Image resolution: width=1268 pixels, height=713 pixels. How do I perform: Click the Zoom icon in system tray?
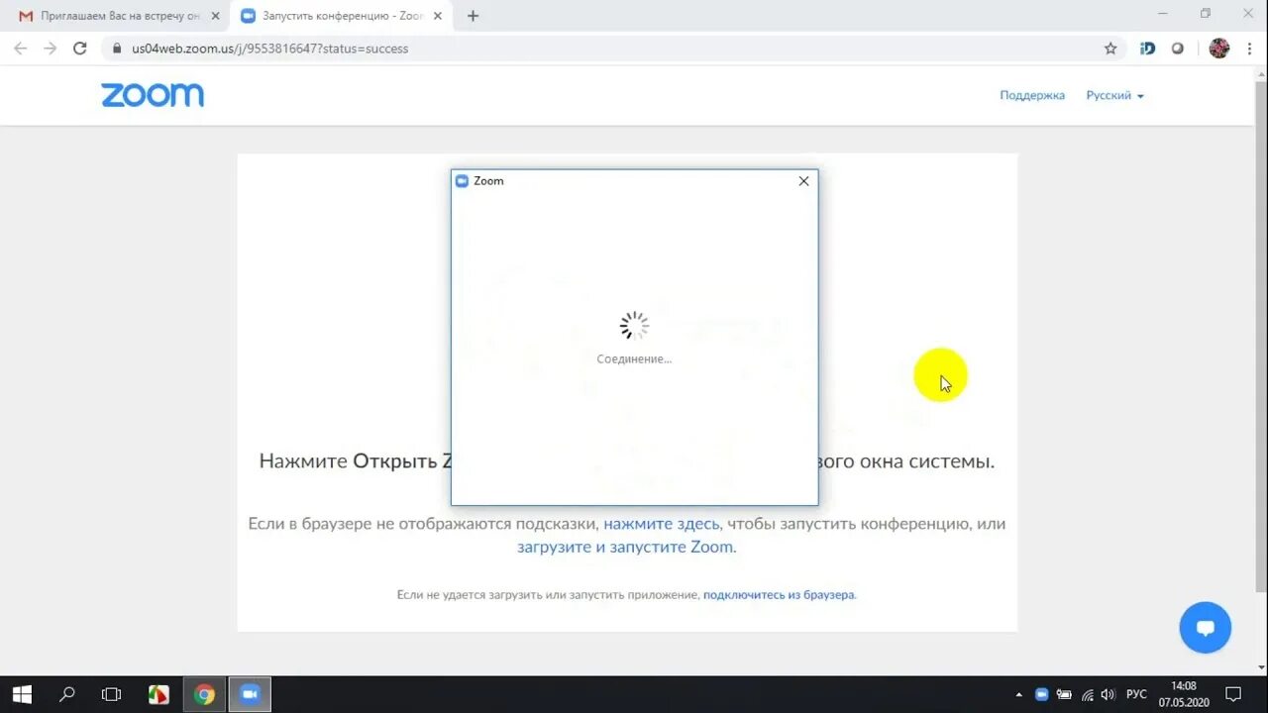1042,694
